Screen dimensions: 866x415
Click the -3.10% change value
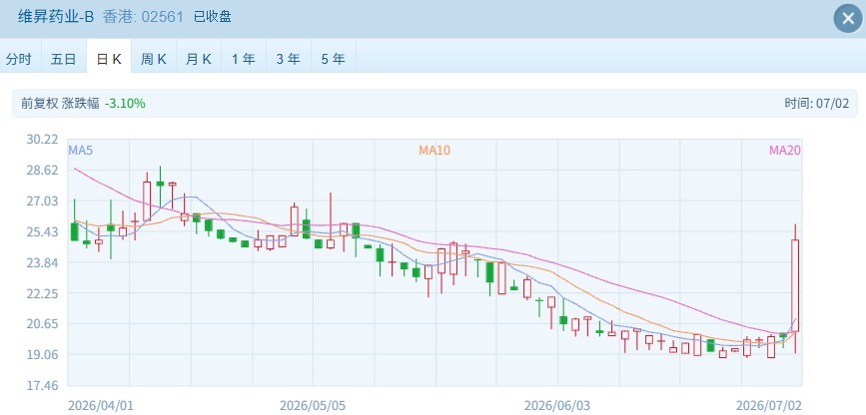coord(125,103)
